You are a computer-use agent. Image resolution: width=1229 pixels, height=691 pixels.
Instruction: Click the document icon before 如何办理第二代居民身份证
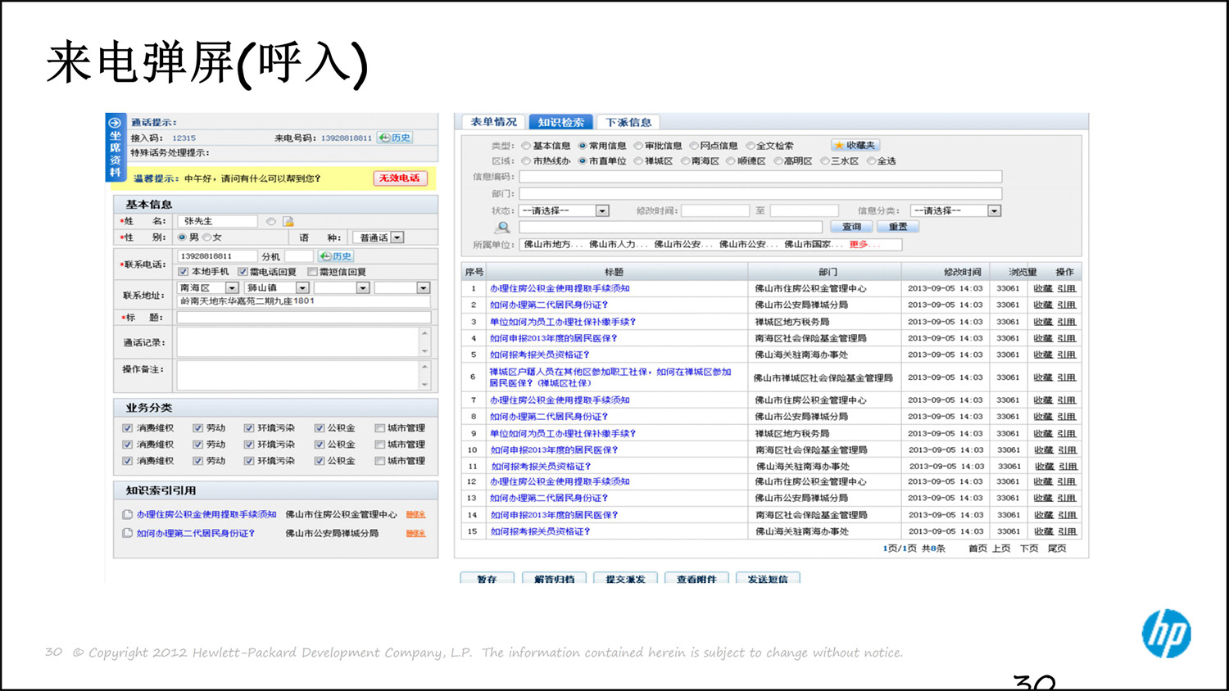pos(127,533)
